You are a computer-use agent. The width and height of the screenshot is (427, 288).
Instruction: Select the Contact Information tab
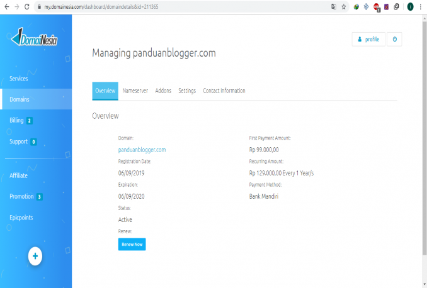tap(224, 91)
